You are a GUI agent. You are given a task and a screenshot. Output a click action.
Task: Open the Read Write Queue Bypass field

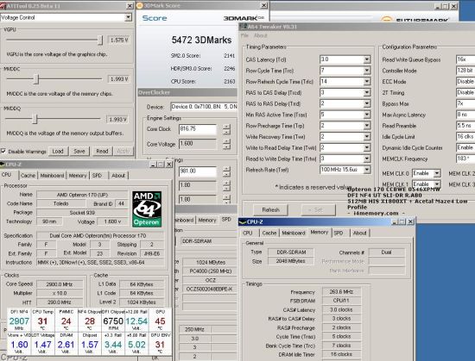point(465,59)
